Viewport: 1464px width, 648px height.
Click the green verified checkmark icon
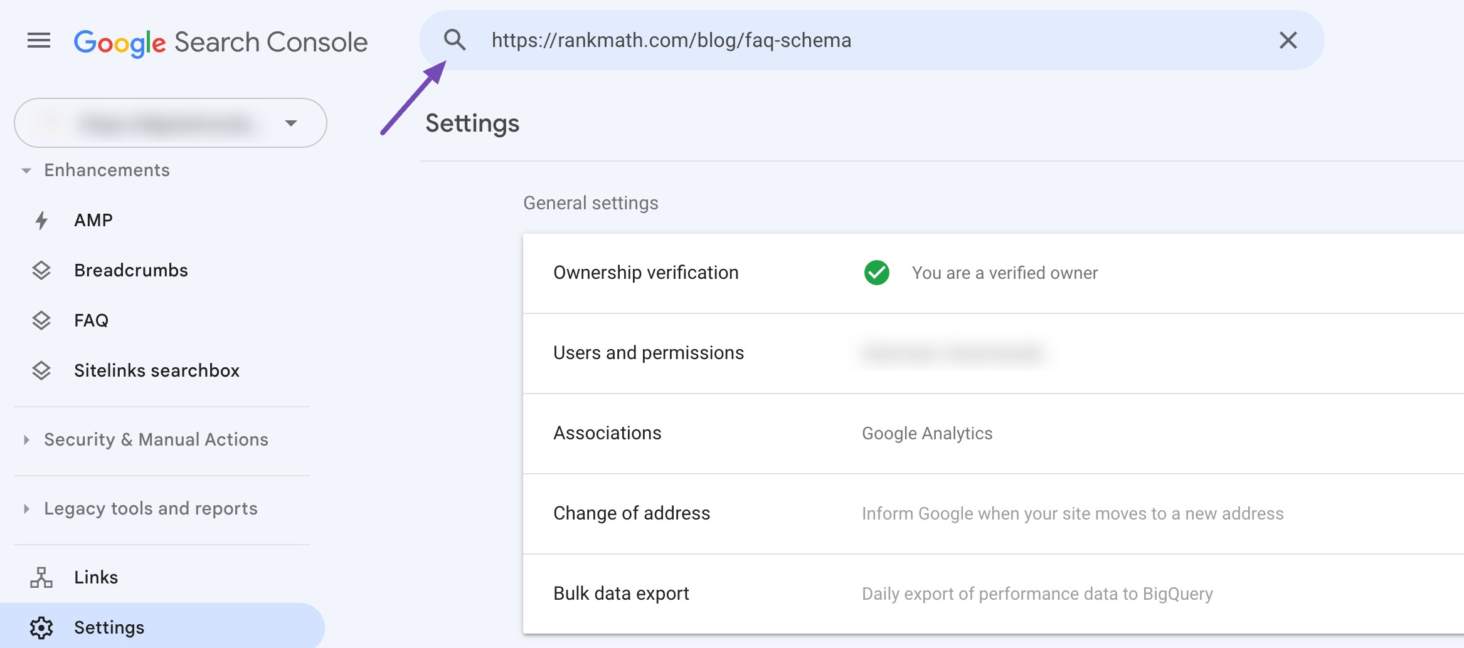coord(876,273)
